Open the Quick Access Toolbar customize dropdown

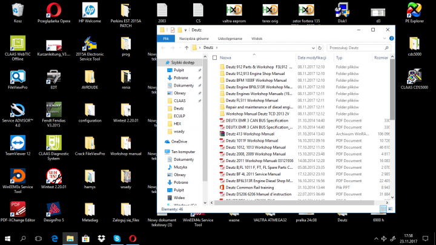point(186,29)
